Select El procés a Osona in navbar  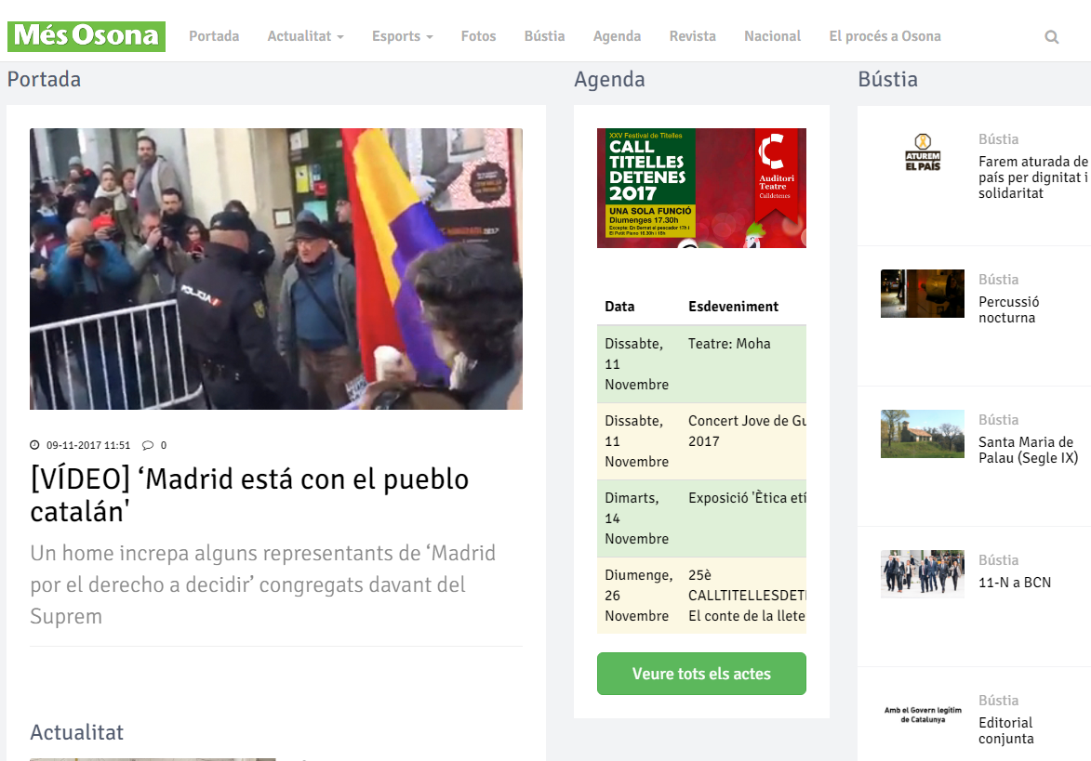point(885,36)
